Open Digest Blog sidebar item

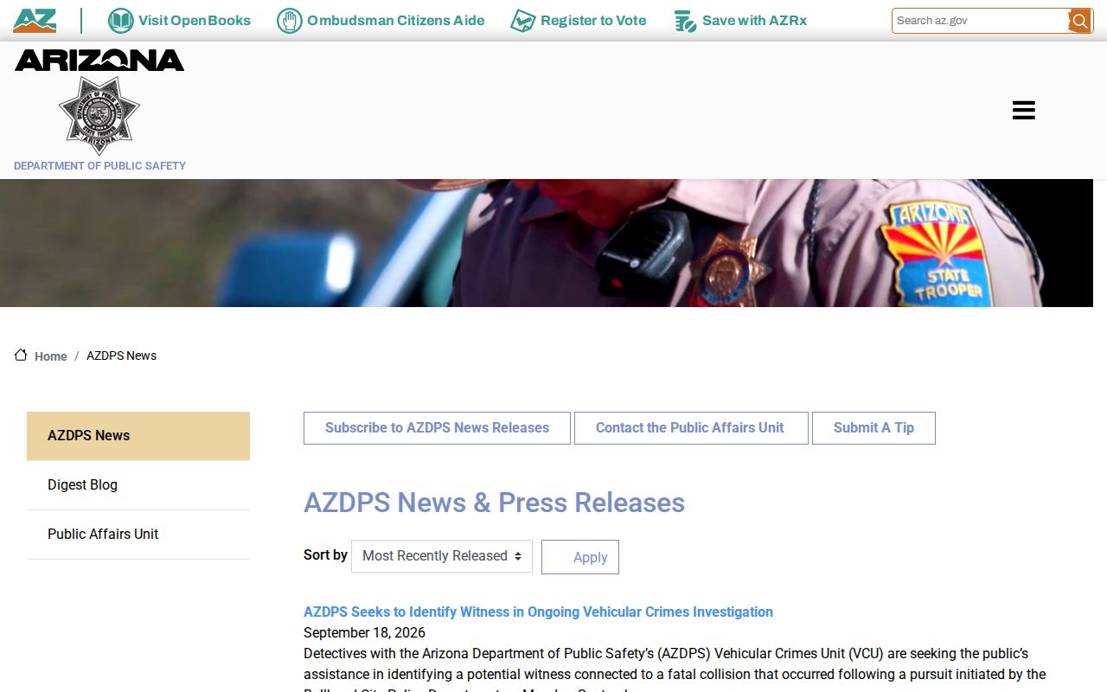click(138, 485)
